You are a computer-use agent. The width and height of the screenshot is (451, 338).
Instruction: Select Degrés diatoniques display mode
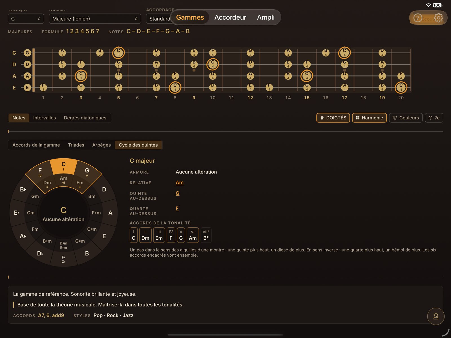click(x=85, y=118)
